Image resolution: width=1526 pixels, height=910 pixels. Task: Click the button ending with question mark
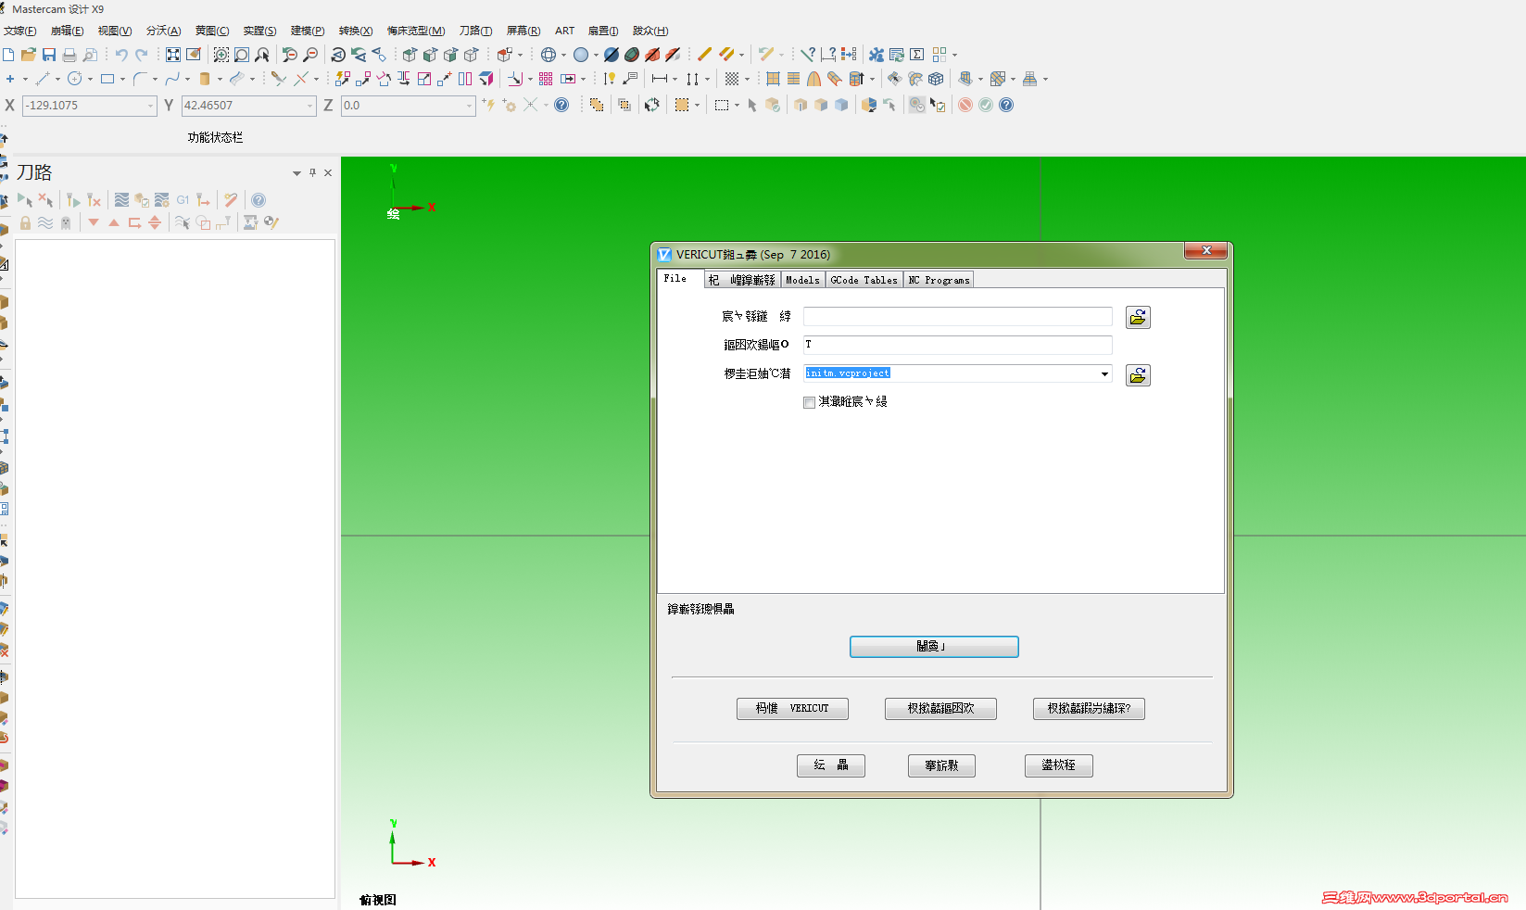[1089, 709]
